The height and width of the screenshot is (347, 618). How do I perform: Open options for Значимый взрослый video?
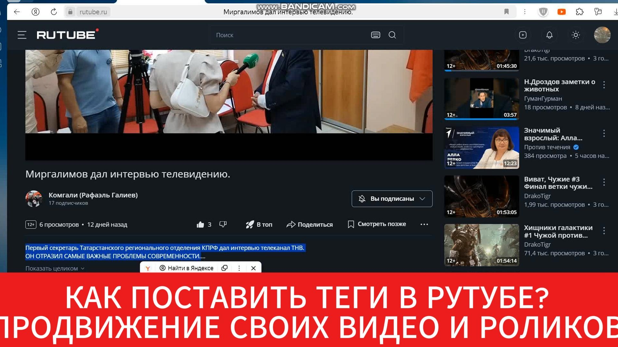click(x=604, y=133)
